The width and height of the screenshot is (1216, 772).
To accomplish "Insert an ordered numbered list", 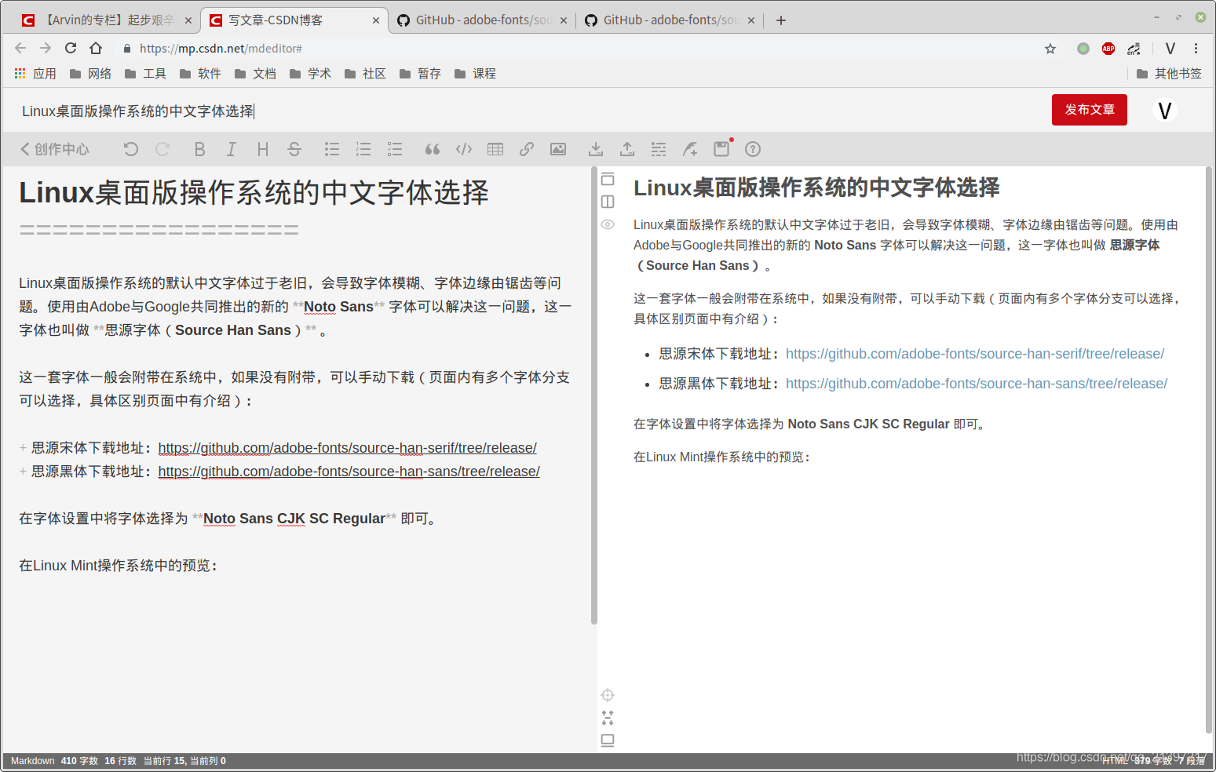I will [363, 149].
